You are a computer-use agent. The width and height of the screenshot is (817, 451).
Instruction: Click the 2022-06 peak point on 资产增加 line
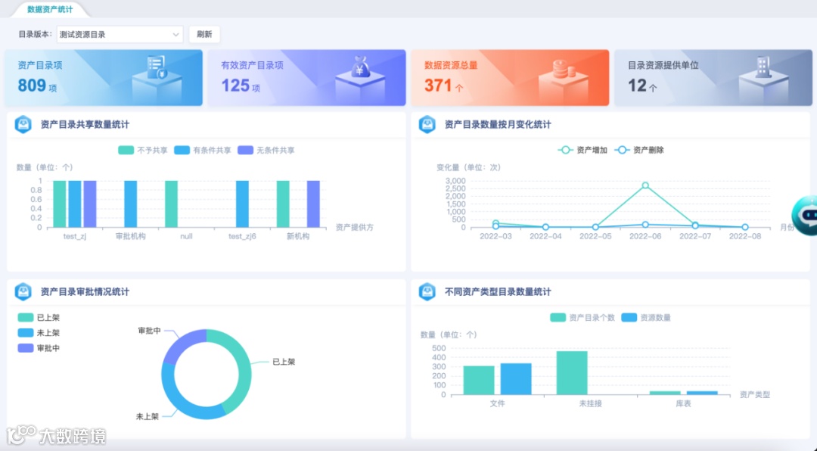[x=645, y=185]
